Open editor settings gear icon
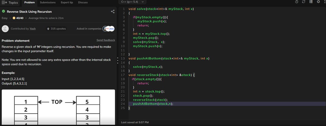This screenshot has width=326, height=126. (x=318, y=2)
